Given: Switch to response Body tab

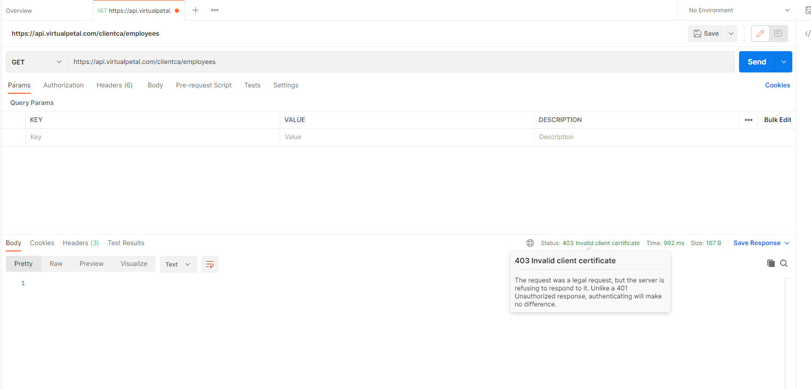Looking at the screenshot, I should (14, 243).
